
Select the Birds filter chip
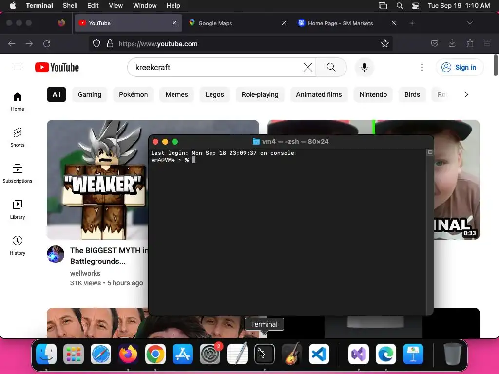click(412, 94)
